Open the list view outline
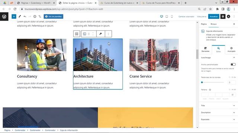The width and height of the screenshot is (238, 133). [x=40, y=16]
